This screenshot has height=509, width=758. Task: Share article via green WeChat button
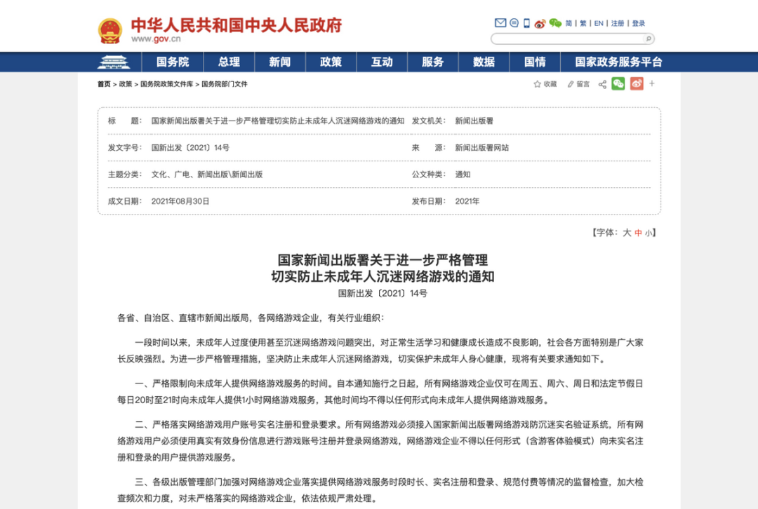[x=618, y=83]
